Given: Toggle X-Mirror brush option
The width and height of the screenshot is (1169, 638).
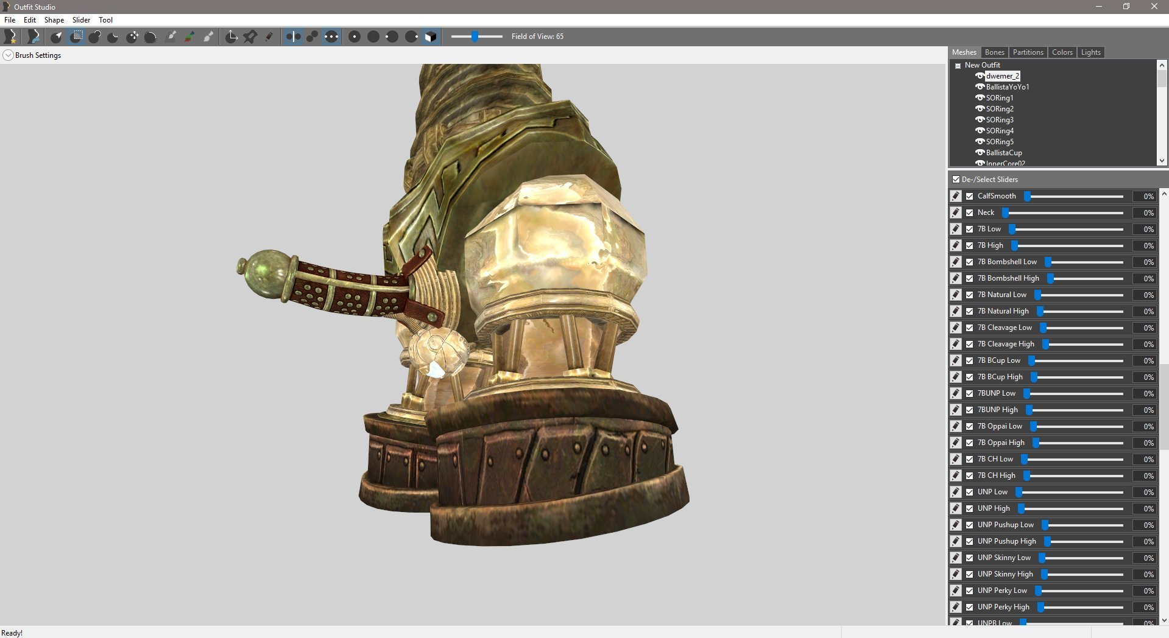Looking at the screenshot, I should (293, 37).
